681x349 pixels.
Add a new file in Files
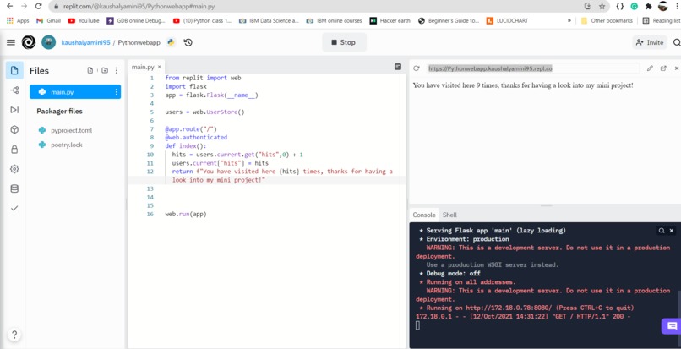coord(90,70)
